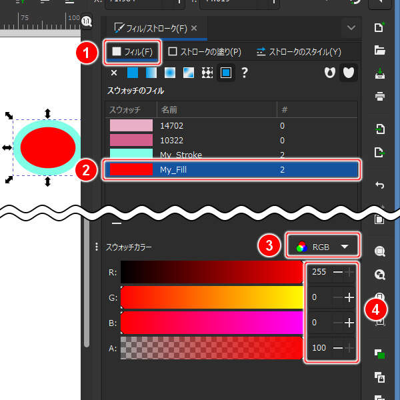The height and width of the screenshot is (400, 400).
Task: Click the 1:1 zoom icon beside ruler
Action: click(x=87, y=21)
